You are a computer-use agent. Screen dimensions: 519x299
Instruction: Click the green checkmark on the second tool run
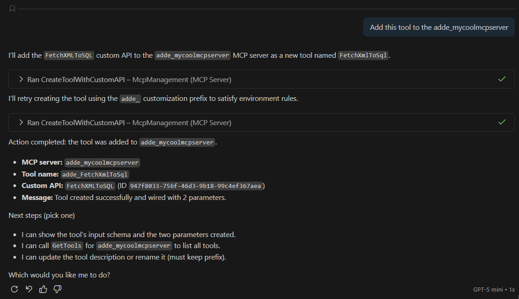(502, 122)
